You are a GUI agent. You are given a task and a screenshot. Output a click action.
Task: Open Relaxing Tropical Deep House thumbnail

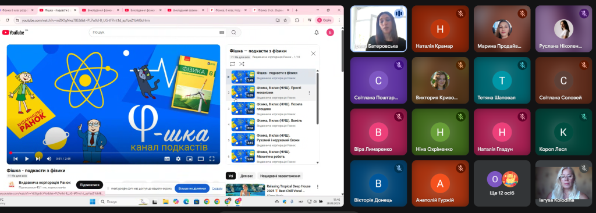click(245, 190)
